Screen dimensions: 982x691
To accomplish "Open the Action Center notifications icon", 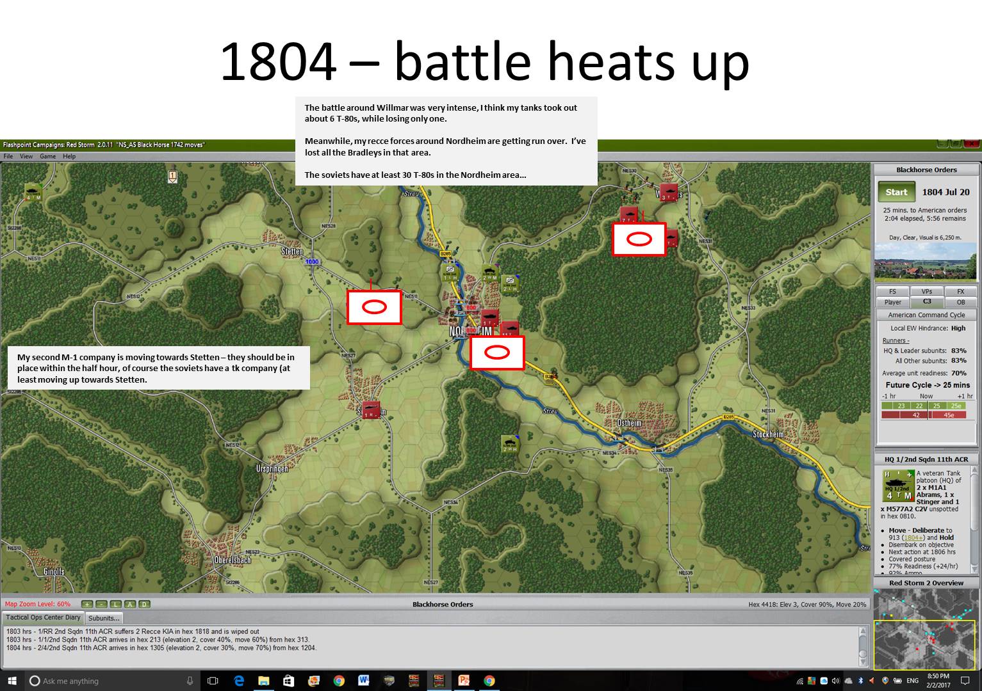I will pos(965,681).
